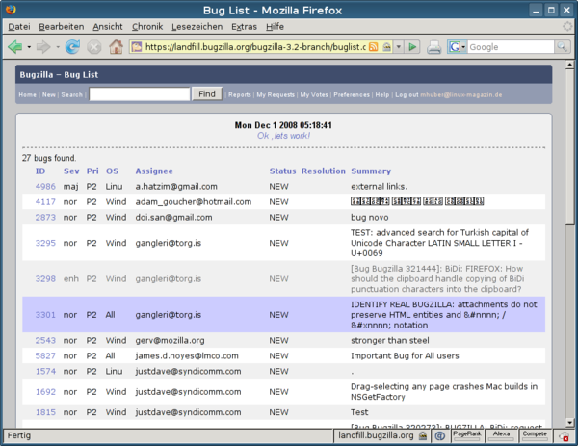The height and width of the screenshot is (446, 578).
Task: Open the Lesezeichen menu
Action: (x=197, y=27)
